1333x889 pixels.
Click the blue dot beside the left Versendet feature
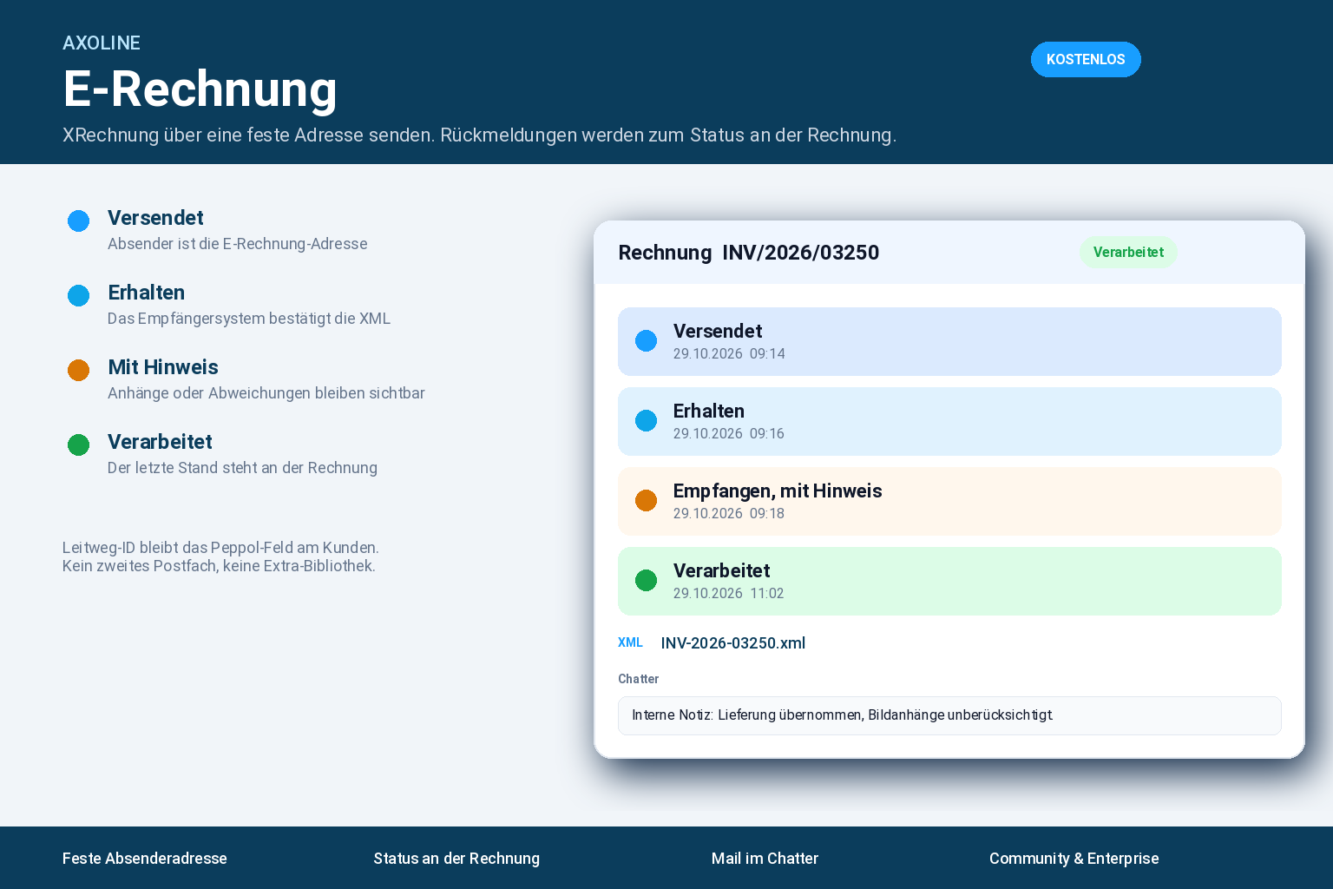click(79, 221)
